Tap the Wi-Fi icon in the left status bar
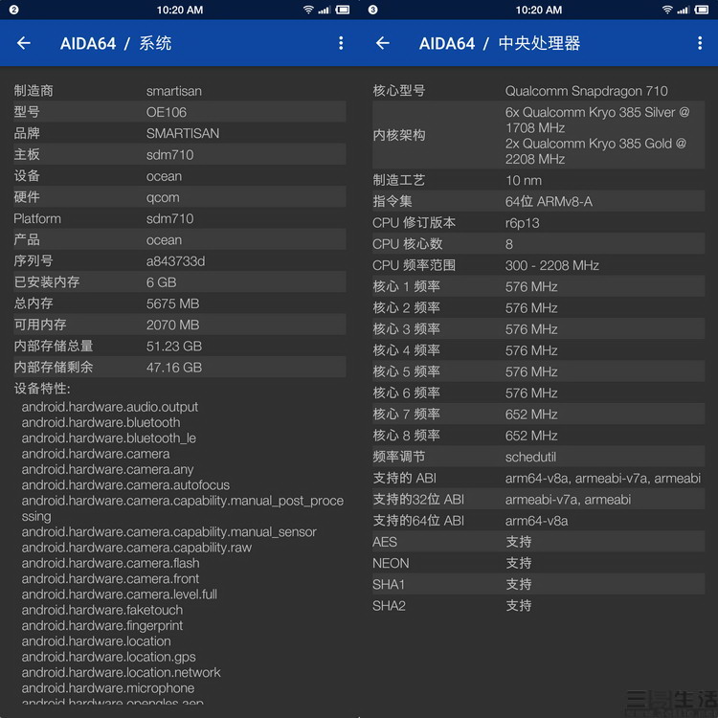The height and width of the screenshot is (718, 718). (307, 10)
